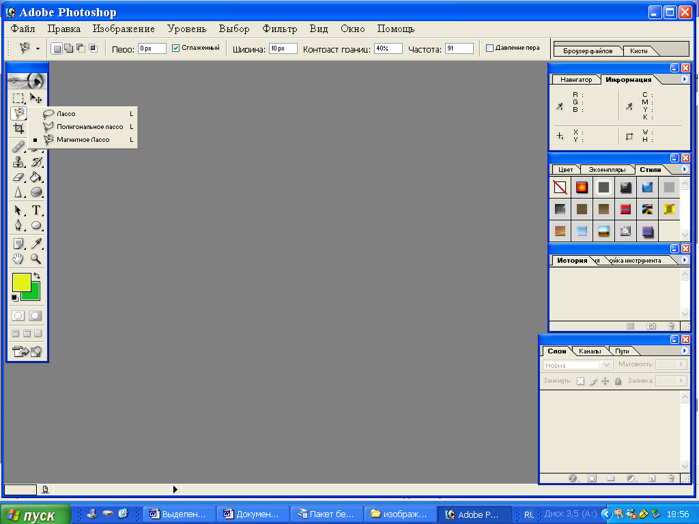Switch to the Каналы tab
The width and height of the screenshot is (699, 524).
point(589,351)
